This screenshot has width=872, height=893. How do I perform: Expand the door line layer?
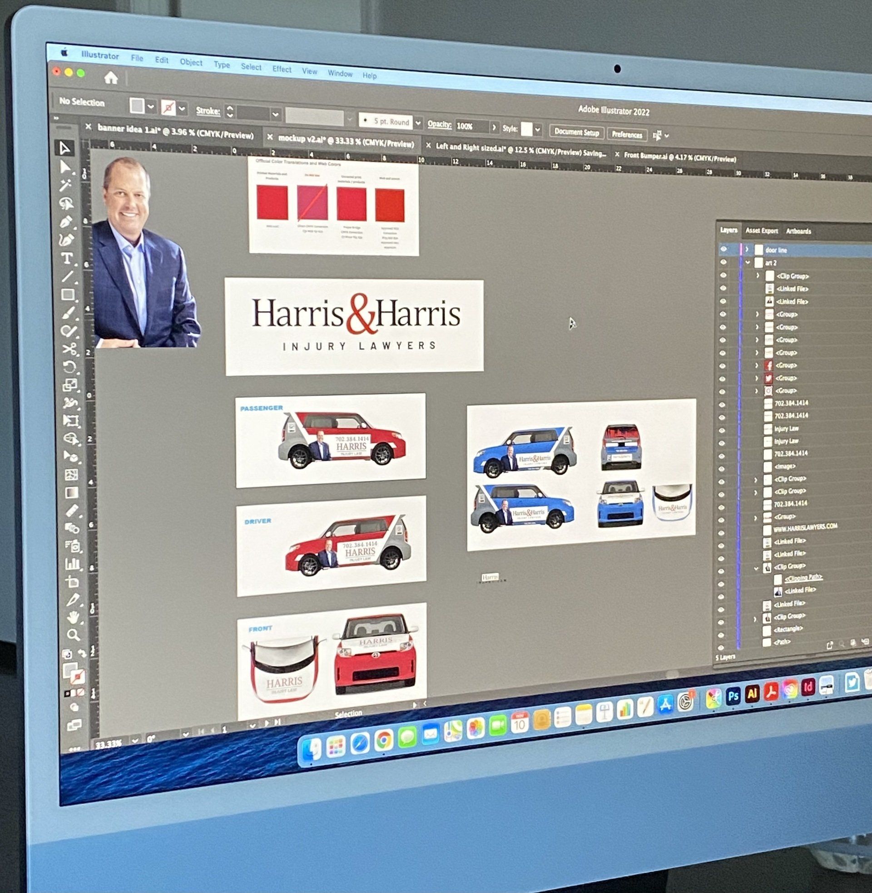tap(747, 249)
